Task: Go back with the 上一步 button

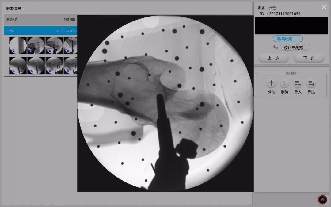Action: (x=273, y=58)
